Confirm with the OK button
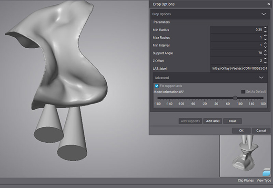273x188 pixels. 241,130
